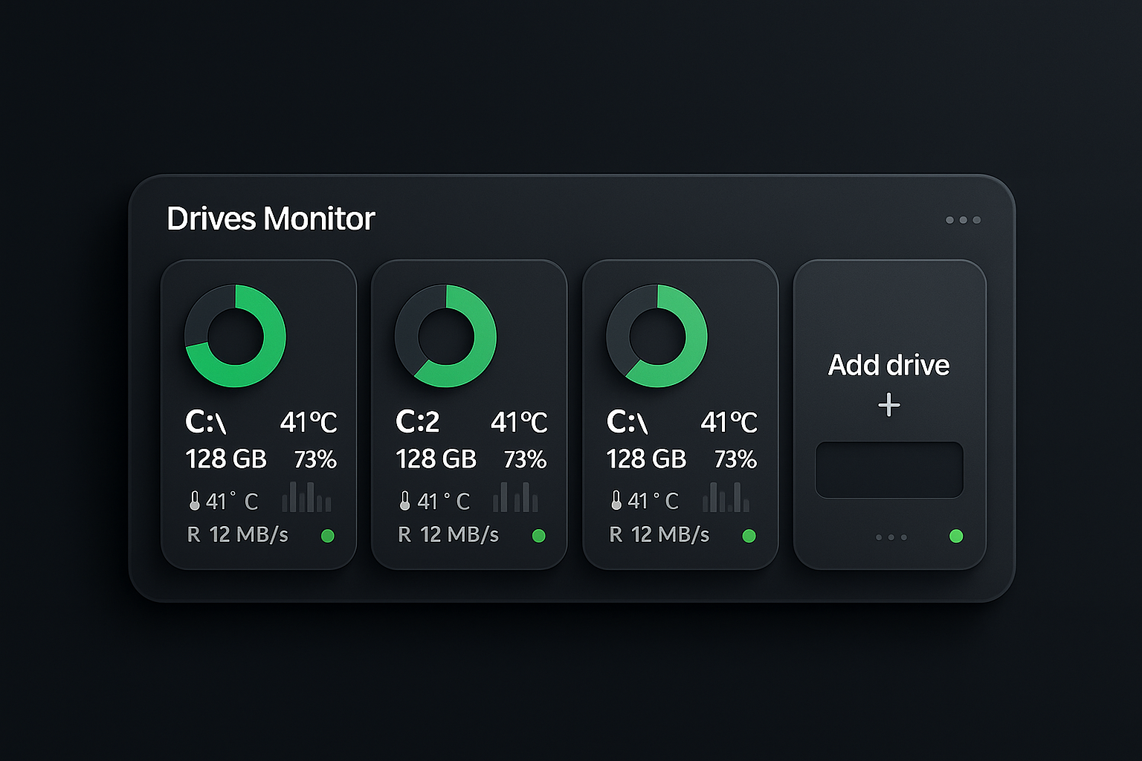Click the donut chart on the third drive card
Image resolution: width=1142 pixels, height=761 pixels.
pos(657,336)
